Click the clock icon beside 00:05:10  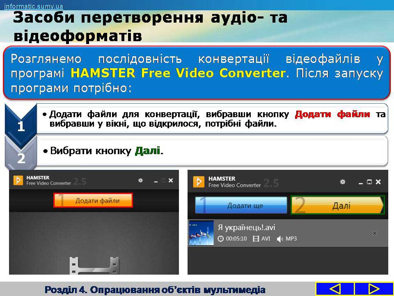point(221,238)
